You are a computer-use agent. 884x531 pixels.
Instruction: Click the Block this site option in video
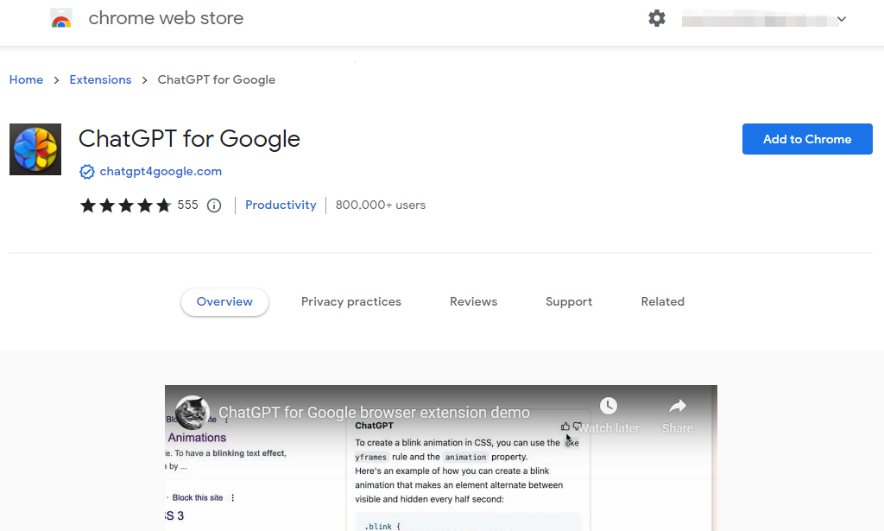click(x=198, y=497)
